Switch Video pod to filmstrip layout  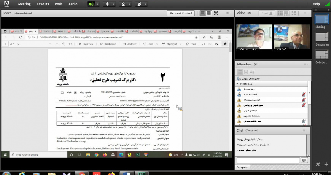coord(286,13)
